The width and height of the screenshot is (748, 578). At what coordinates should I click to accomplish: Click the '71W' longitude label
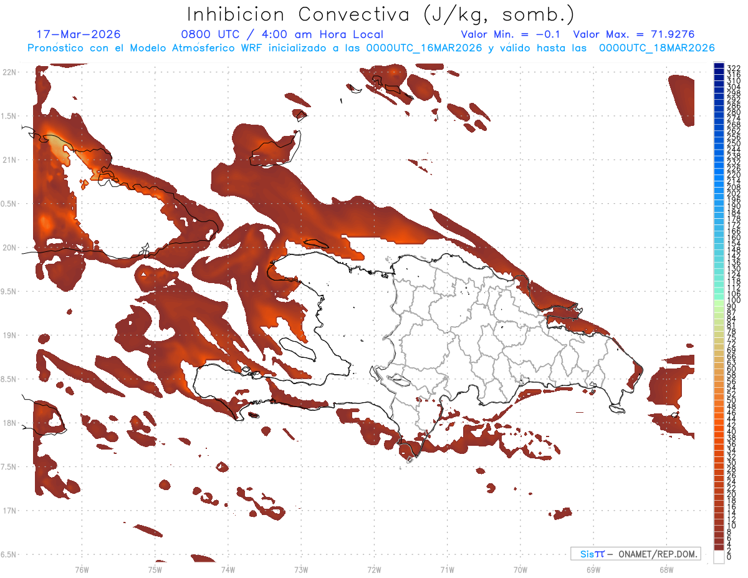tap(447, 569)
